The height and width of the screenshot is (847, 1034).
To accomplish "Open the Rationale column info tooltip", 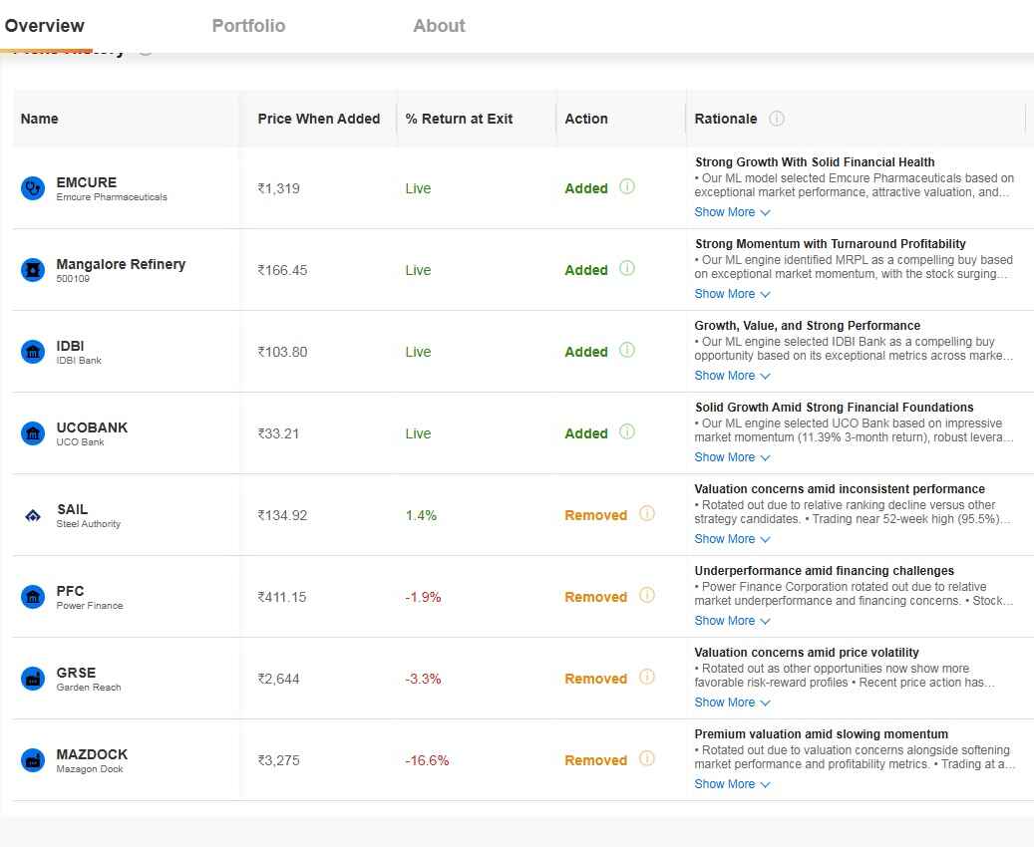I will 776,118.
